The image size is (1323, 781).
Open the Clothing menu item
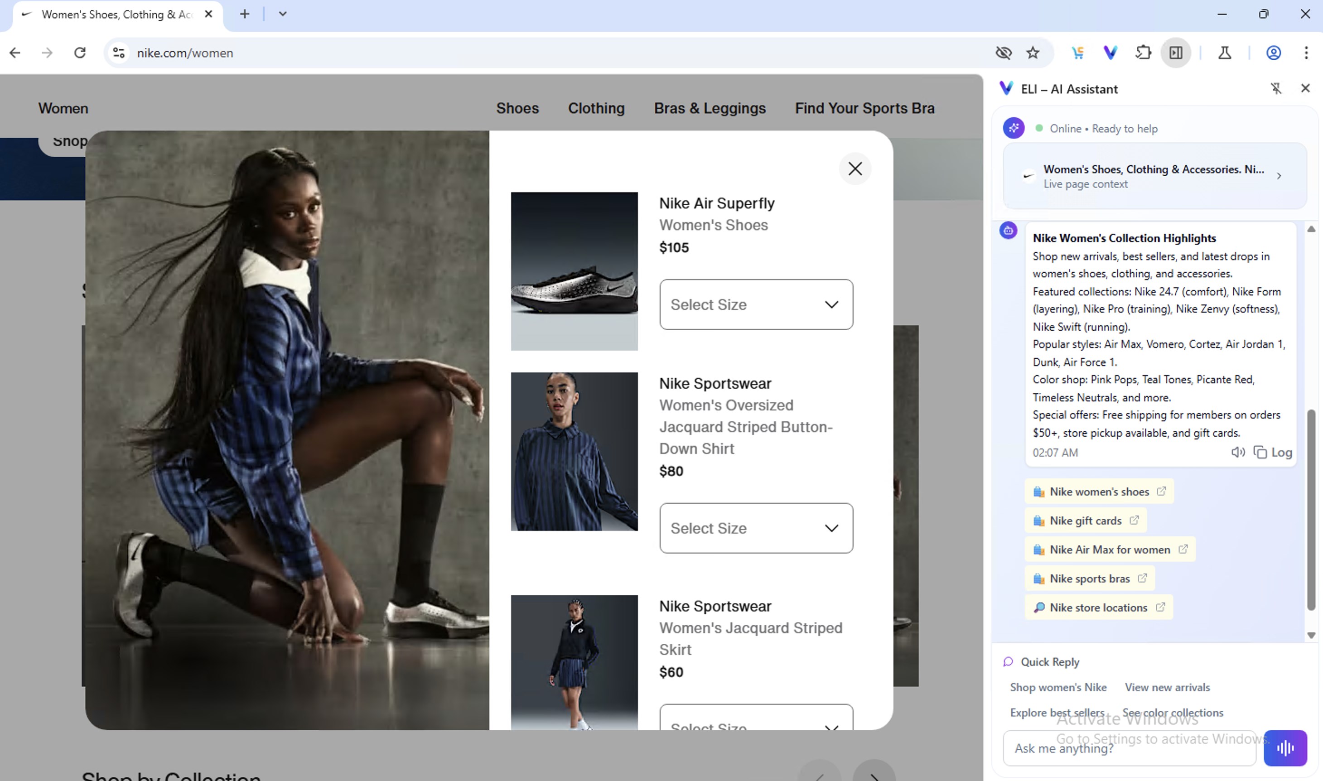pyautogui.click(x=596, y=108)
